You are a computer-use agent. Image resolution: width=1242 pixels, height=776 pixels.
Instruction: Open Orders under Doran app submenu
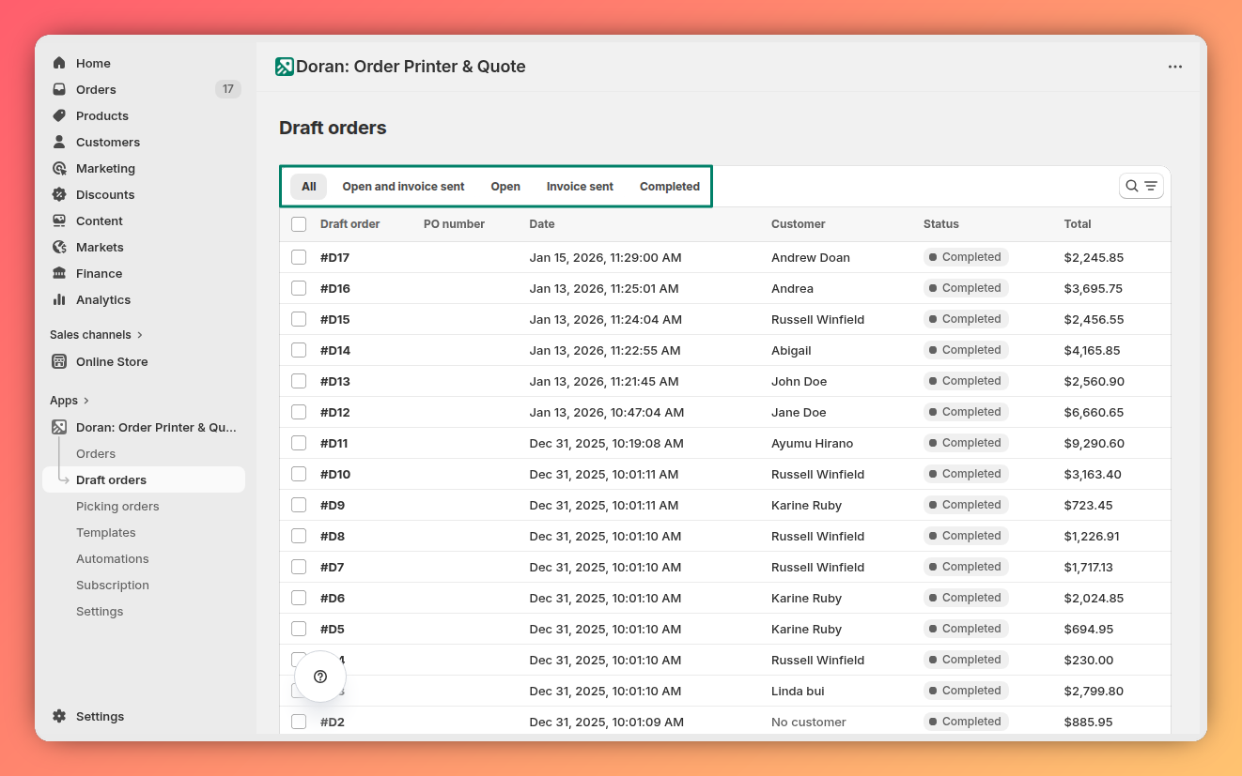pos(96,453)
